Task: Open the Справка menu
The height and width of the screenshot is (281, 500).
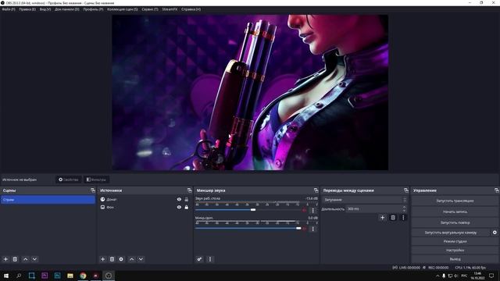Action: pos(191,9)
